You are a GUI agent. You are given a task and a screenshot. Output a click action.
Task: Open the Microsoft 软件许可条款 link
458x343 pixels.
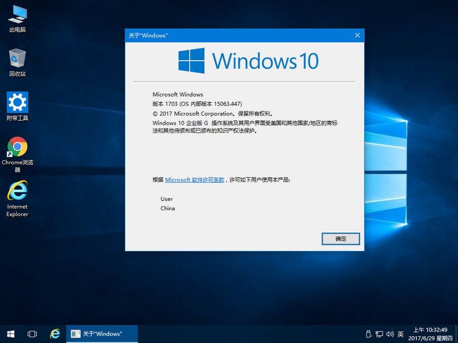click(195, 180)
